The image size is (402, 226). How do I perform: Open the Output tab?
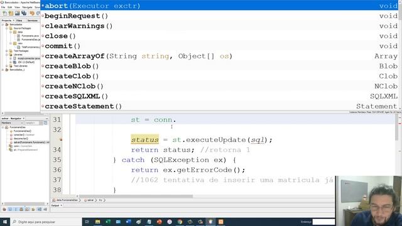tap(55, 205)
